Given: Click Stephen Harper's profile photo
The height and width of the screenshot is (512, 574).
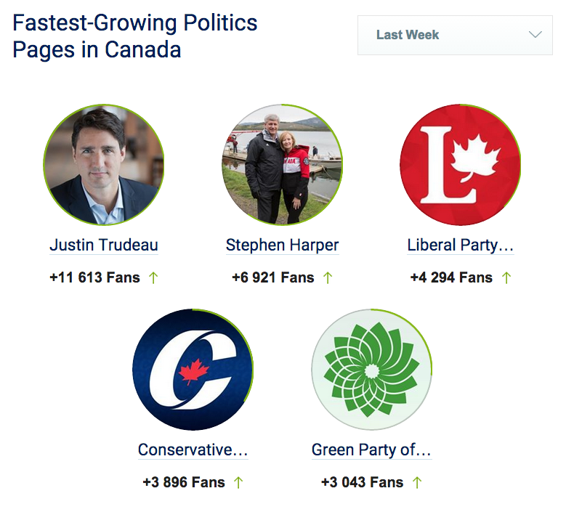Looking at the screenshot, I should 282,165.
